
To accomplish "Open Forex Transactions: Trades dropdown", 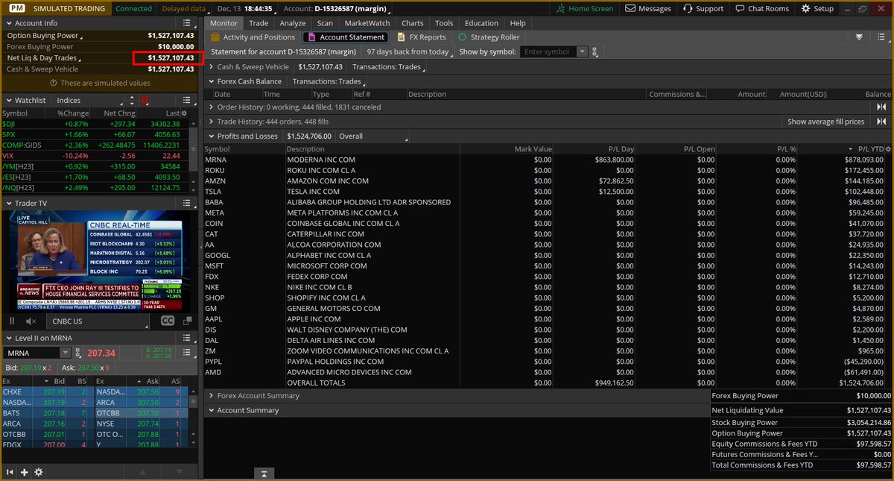I will coord(329,81).
